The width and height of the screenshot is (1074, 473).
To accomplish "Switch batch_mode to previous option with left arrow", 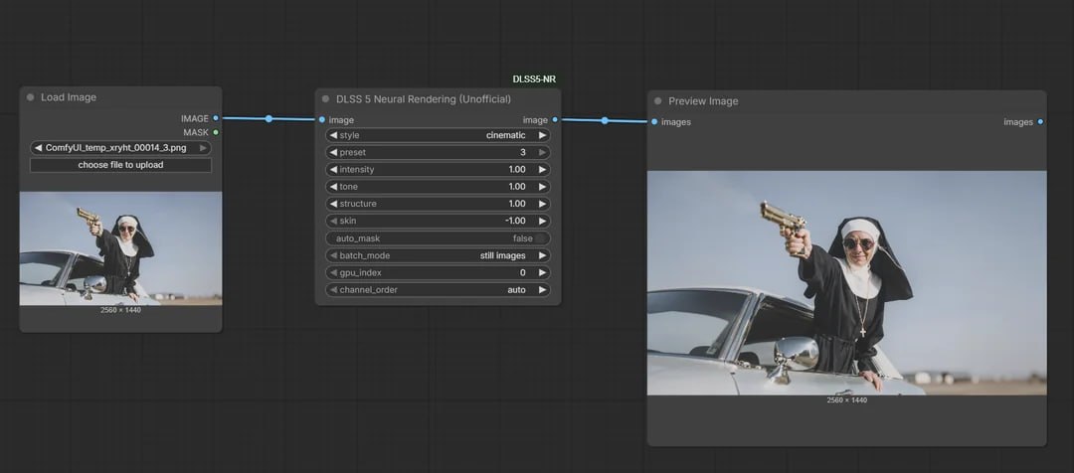I will coord(333,255).
